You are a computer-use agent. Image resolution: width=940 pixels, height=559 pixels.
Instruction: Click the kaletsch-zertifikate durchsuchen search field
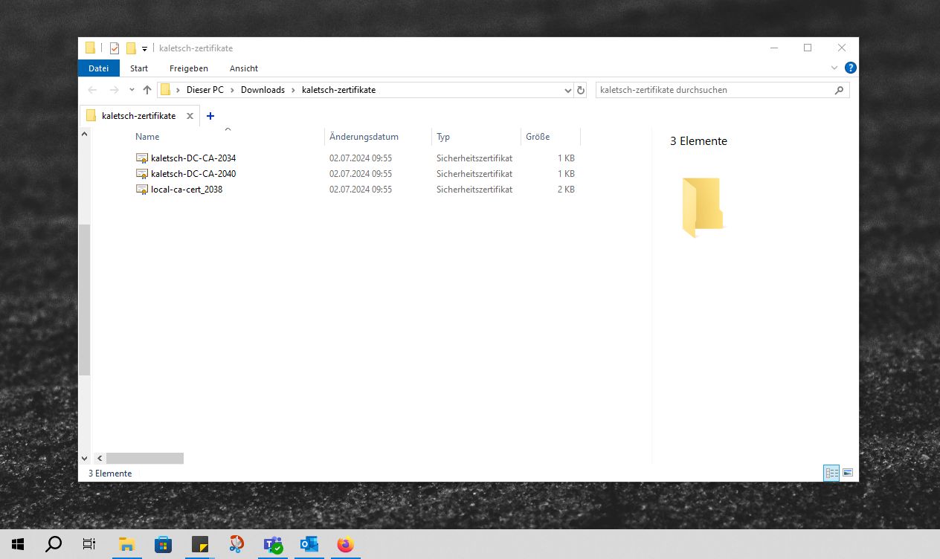[714, 90]
